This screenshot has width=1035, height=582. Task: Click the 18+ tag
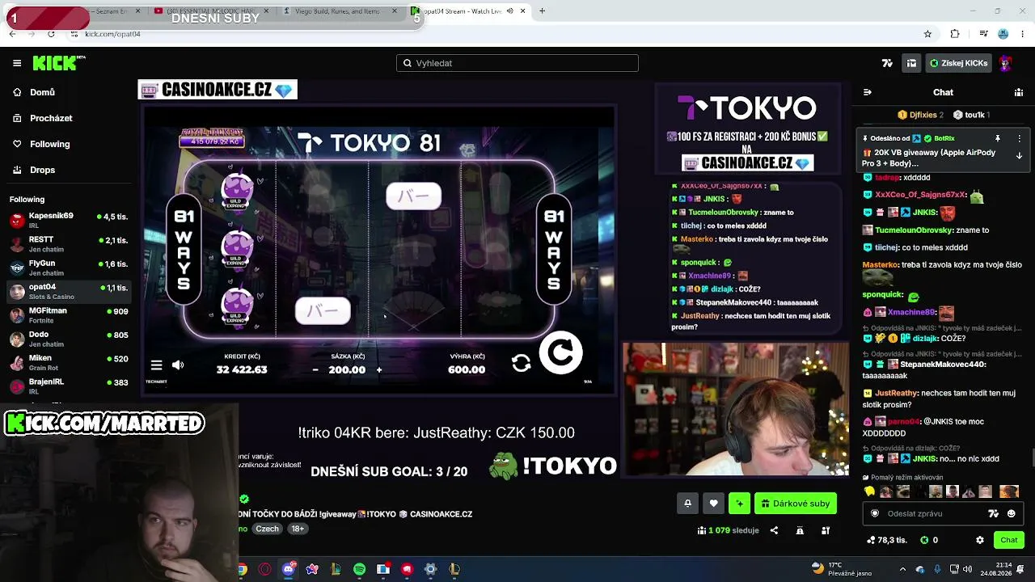point(298,529)
